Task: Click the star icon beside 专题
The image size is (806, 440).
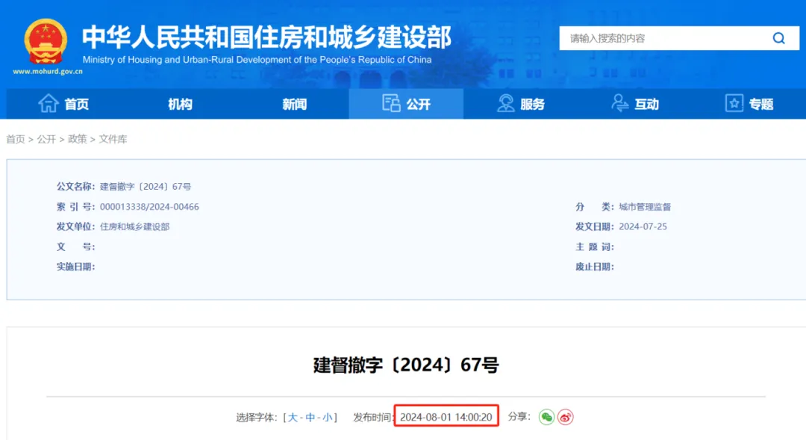Action: pyautogui.click(x=734, y=104)
